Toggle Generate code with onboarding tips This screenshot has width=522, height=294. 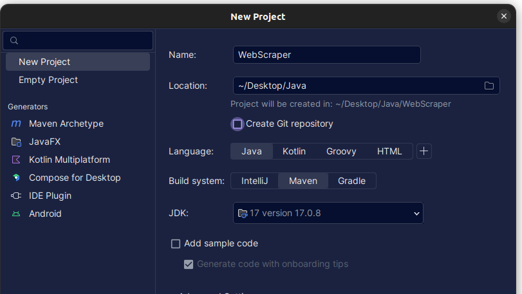189,264
